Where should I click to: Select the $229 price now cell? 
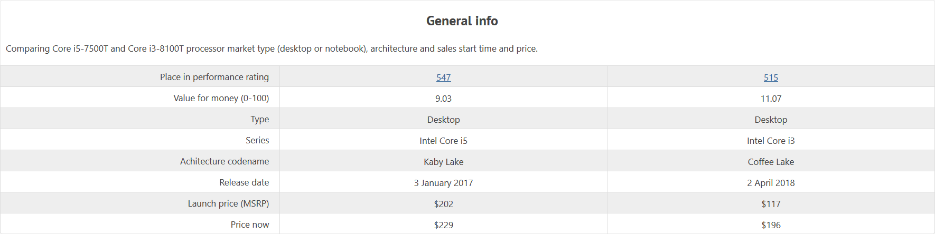click(x=443, y=225)
